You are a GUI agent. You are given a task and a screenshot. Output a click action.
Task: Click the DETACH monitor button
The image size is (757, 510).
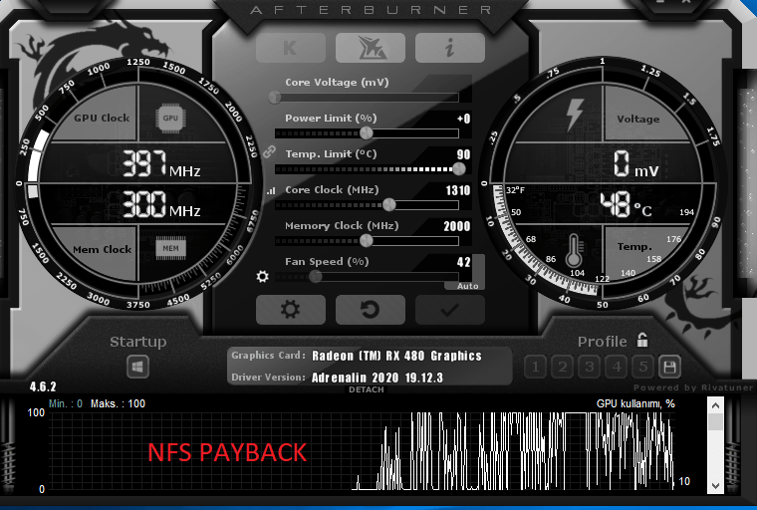367,389
